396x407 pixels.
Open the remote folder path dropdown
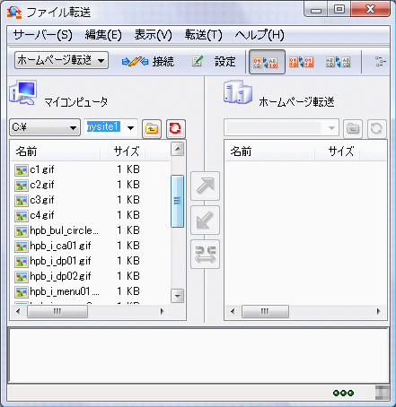281,128
